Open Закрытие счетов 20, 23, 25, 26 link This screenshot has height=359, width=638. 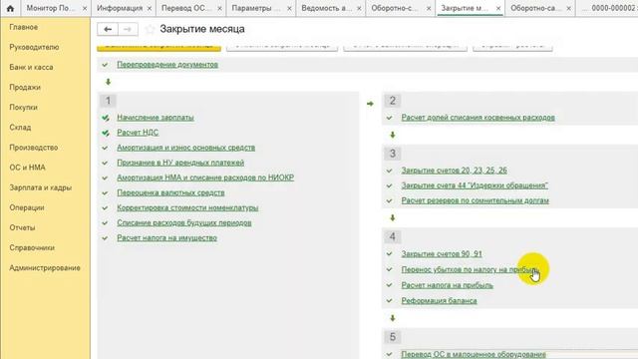tap(455, 171)
